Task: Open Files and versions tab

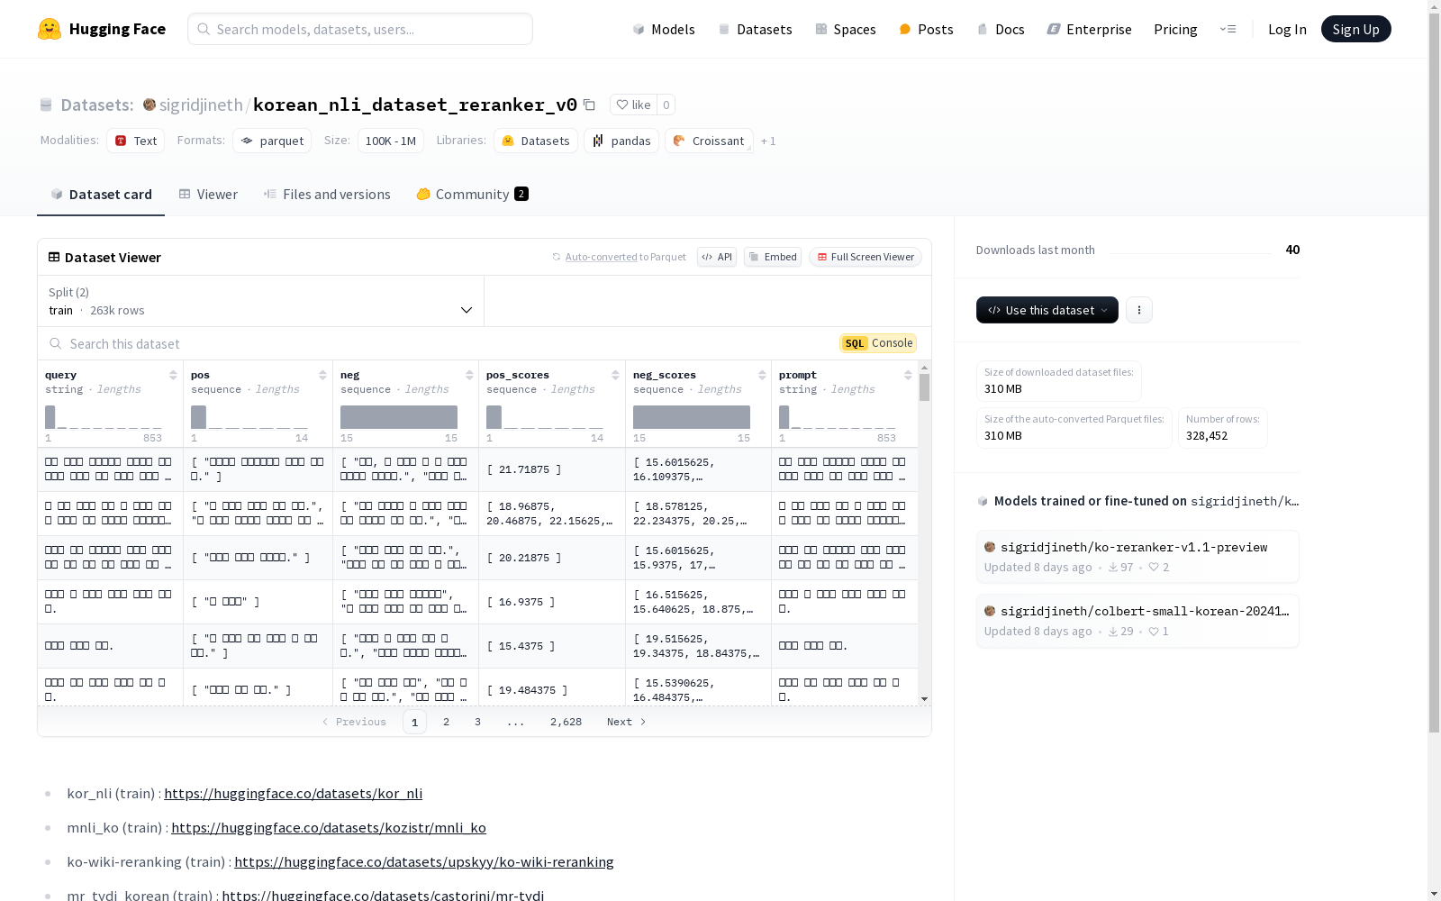Action: [327, 195]
